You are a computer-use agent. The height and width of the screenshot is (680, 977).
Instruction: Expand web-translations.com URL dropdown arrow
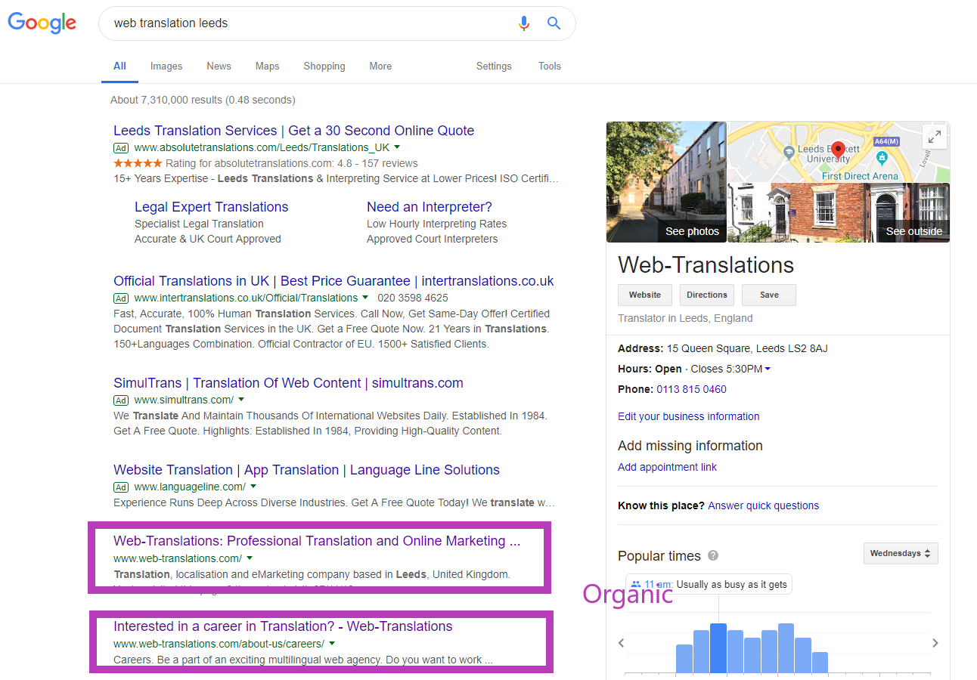[x=250, y=558]
